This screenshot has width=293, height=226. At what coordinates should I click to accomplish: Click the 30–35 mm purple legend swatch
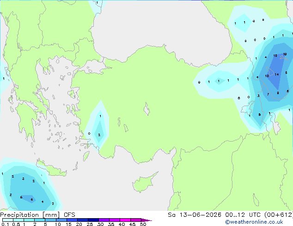[x=104, y=220]
